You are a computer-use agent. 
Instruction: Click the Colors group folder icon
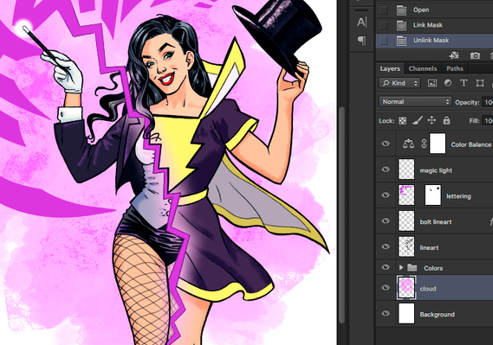[412, 267]
